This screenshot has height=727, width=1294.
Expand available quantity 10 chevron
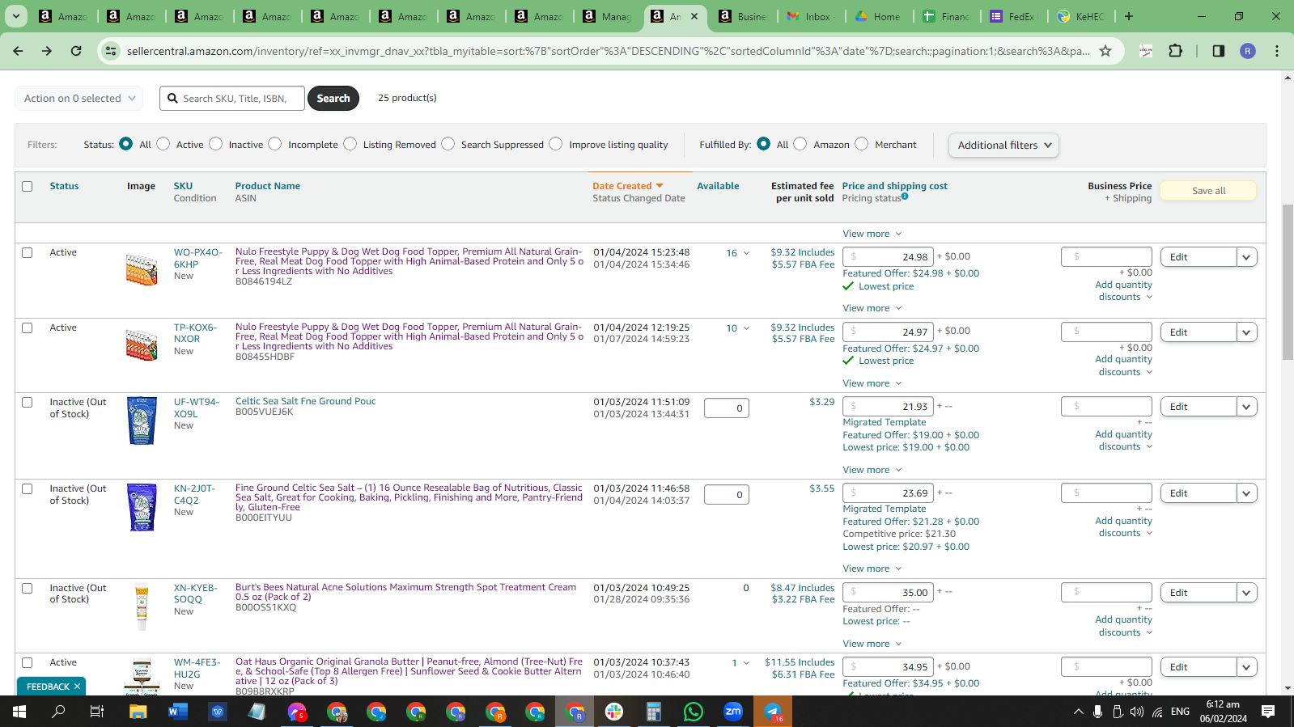[746, 328]
